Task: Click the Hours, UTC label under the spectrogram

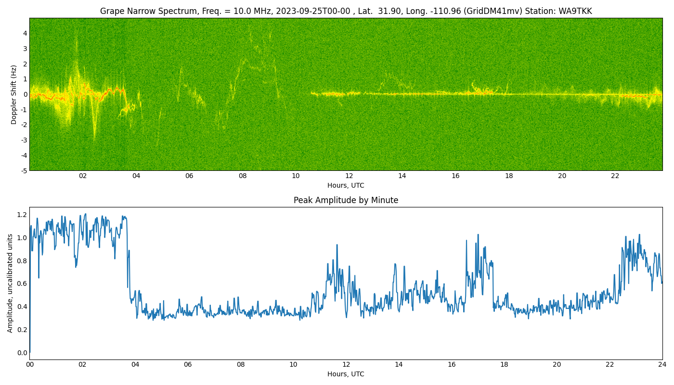Action: pos(346,185)
